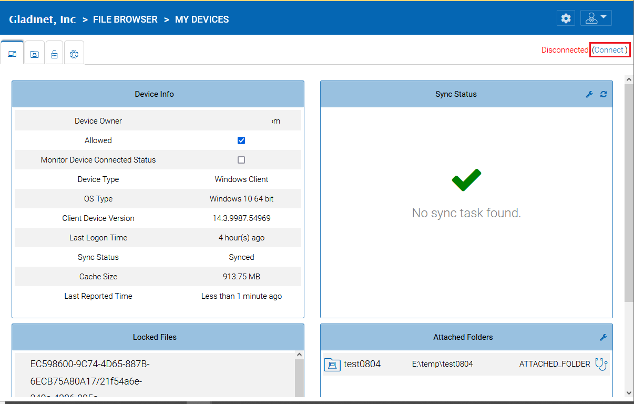Image resolution: width=634 pixels, height=404 pixels.
Task: Click the Disconnected status label
Action: [565, 50]
